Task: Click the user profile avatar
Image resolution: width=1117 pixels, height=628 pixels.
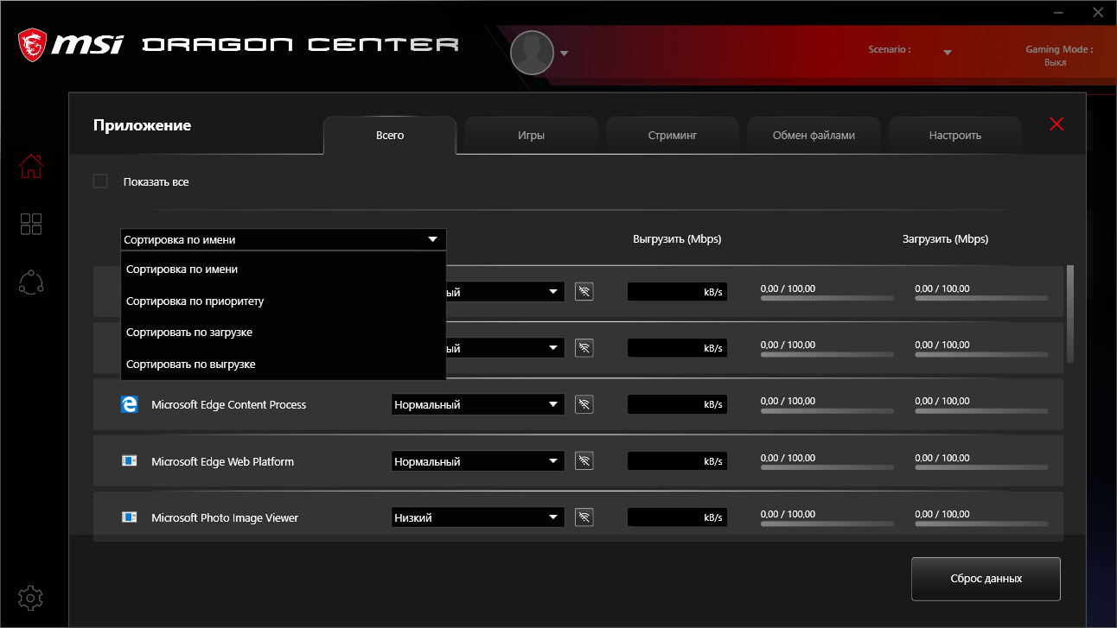Action: 532,53
